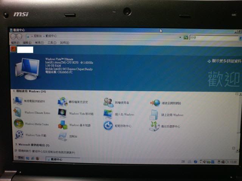242x181 pixels.
Task: Open Windows Vista 示範 demos item
Action: (x=31, y=135)
